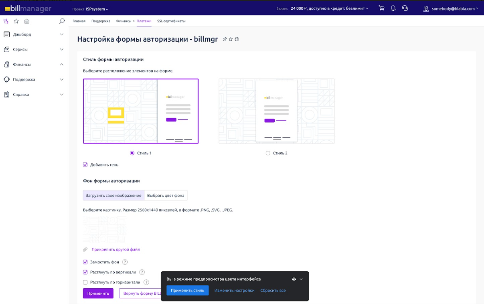Screen dimensions: 484x304
Task: Collapse preview popup with chevron
Action: 301,279
